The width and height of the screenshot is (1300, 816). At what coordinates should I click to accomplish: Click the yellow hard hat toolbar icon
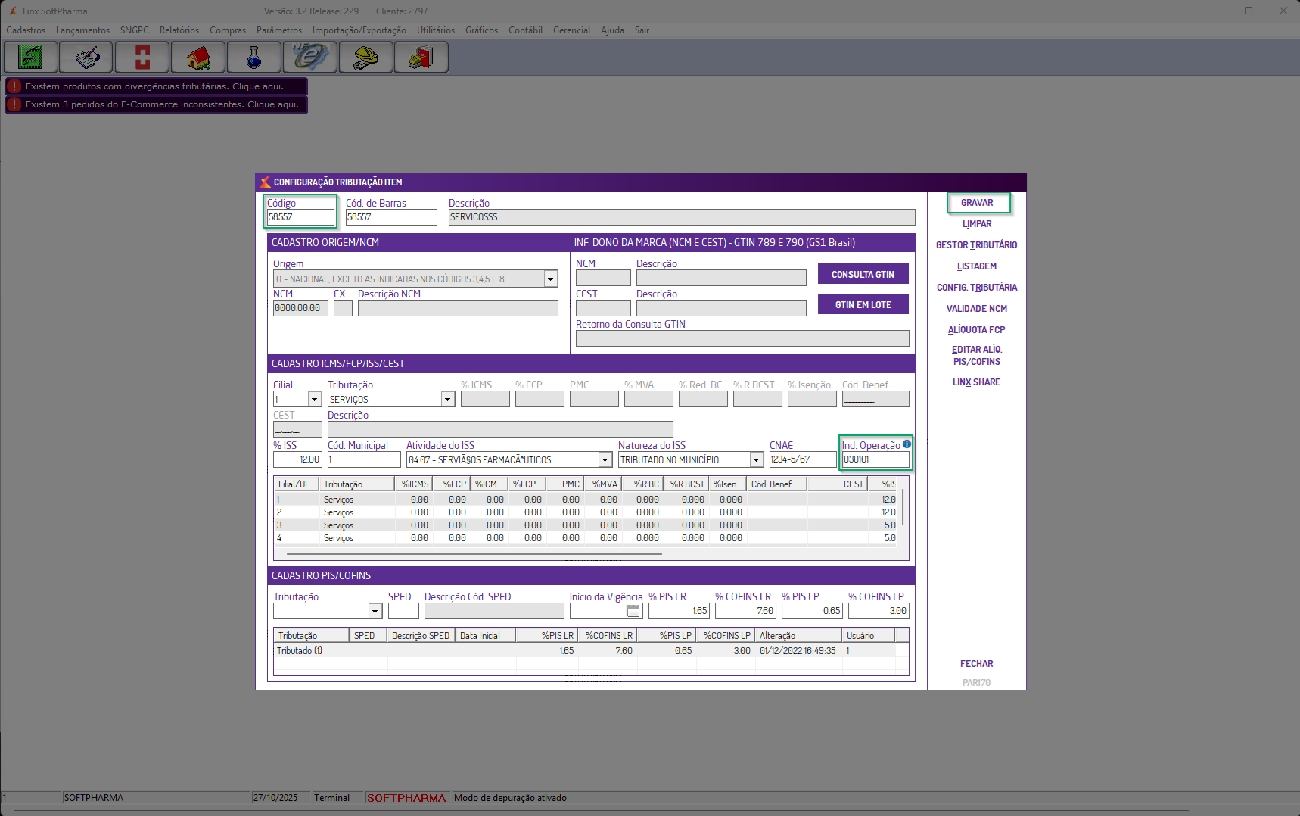(365, 57)
